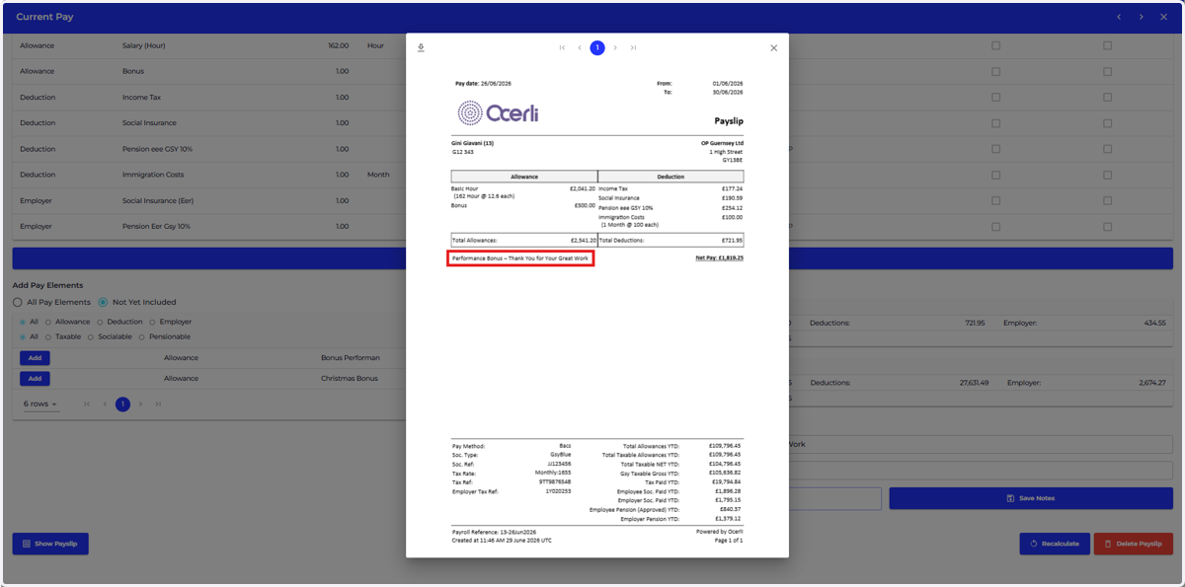Go to previous page in payslip viewer

click(x=580, y=47)
